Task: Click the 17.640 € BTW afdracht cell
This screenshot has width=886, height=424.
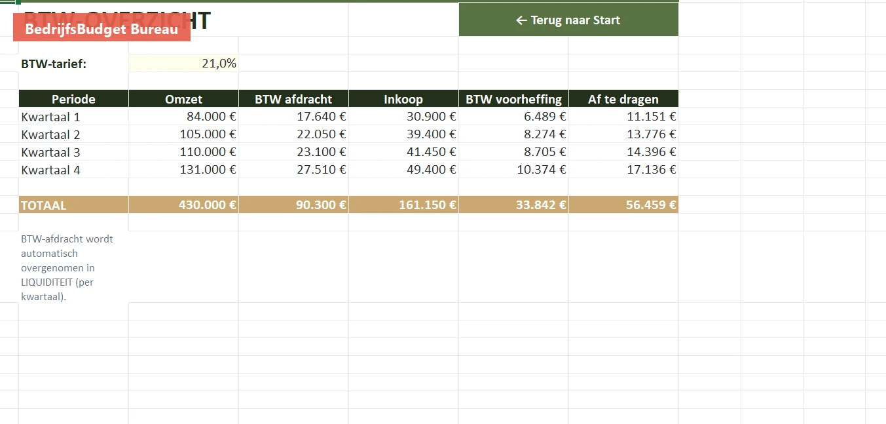Action: pyautogui.click(x=294, y=117)
